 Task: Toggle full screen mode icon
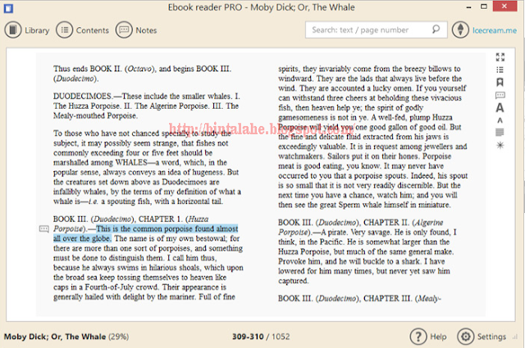click(500, 56)
